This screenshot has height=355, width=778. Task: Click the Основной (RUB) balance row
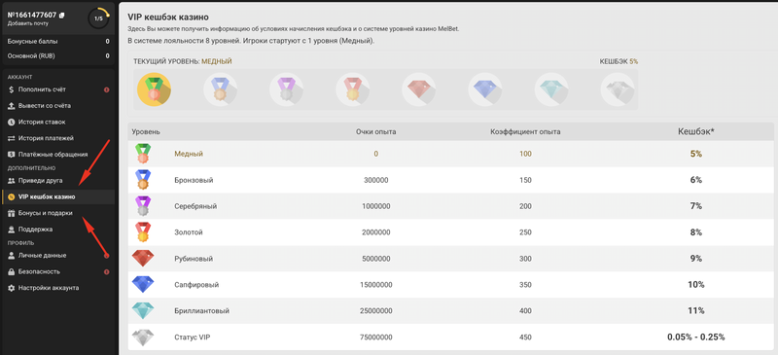tap(58, 56)
